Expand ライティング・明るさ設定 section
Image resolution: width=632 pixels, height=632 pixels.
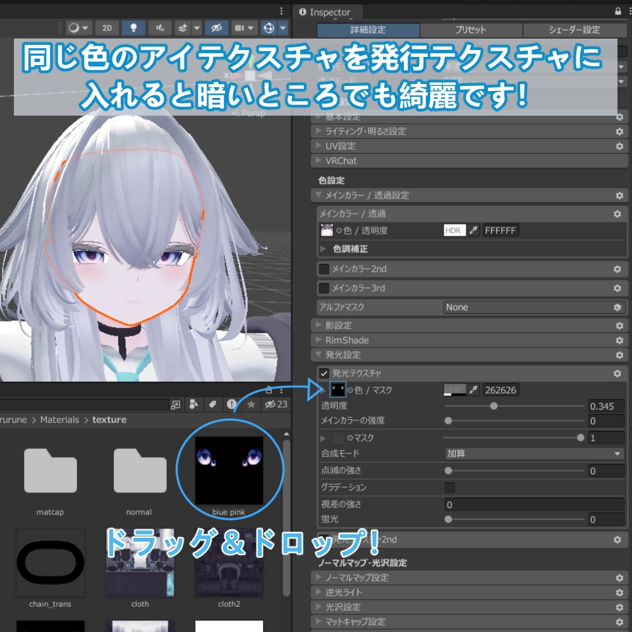point(469,131)
